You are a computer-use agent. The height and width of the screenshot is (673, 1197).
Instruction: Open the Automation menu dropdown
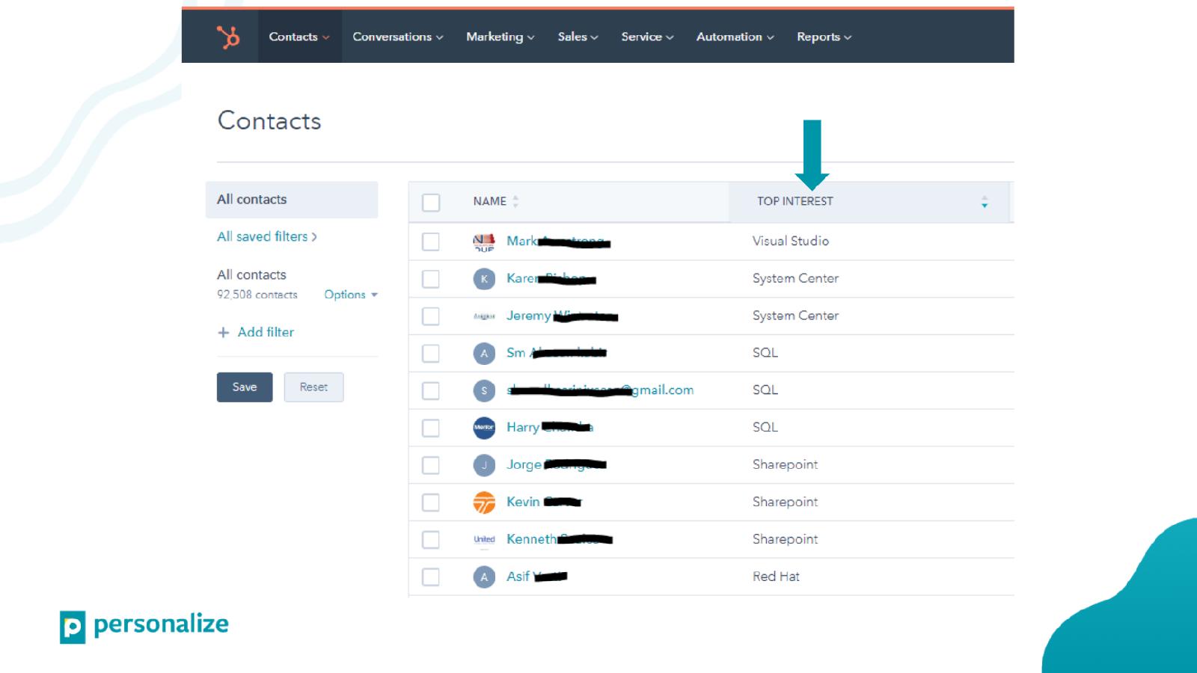tap(735, 37)
